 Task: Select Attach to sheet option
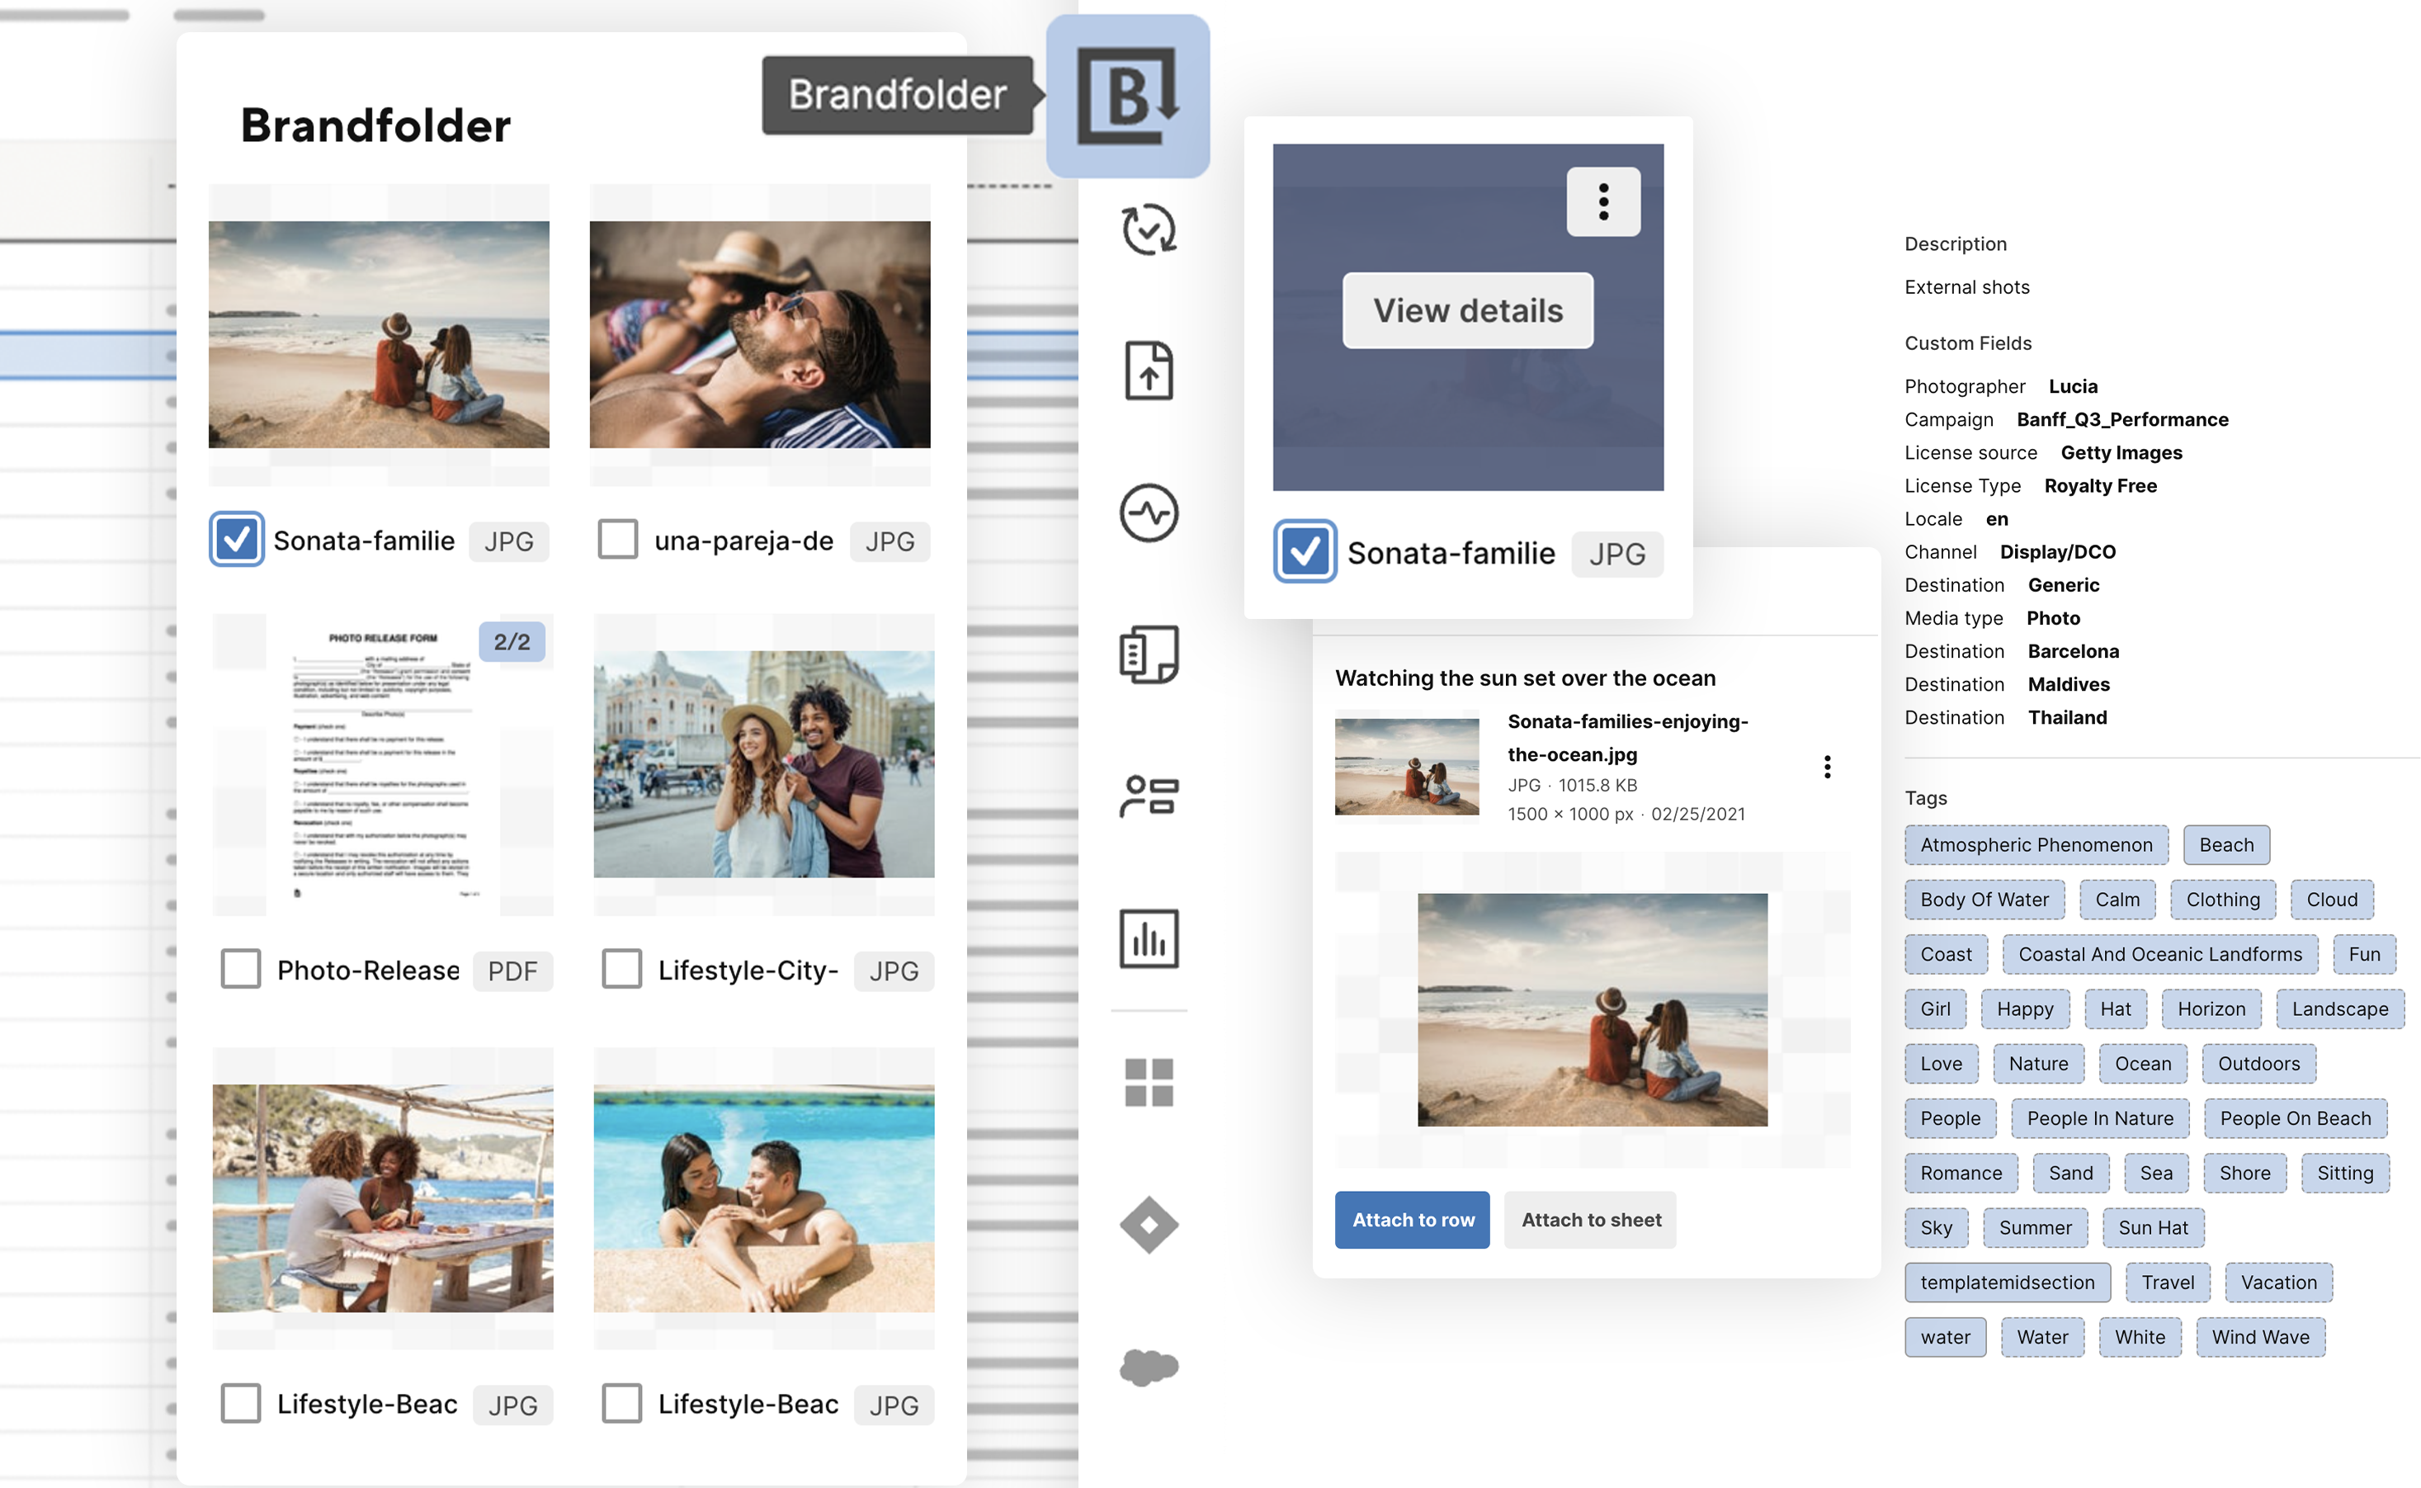[x=1591, y=1220]
